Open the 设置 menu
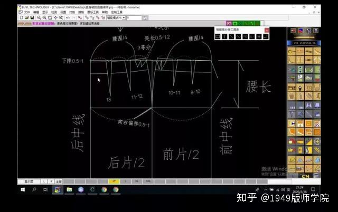This screenshot has height=212, width=338. (x=63, y=12)
